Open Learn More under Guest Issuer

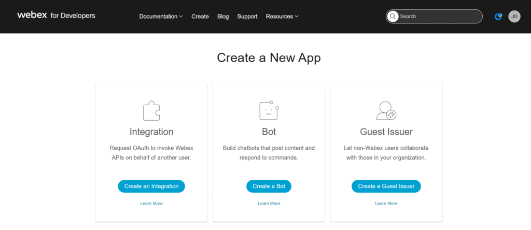coord(386,203)
